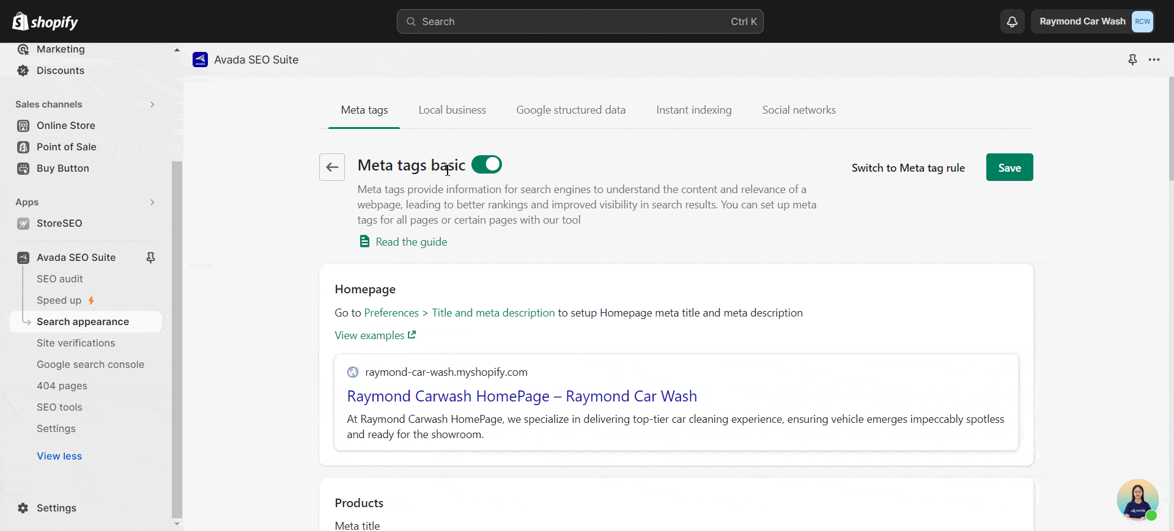Switch to Social networks tab

[x=799, y=110]
